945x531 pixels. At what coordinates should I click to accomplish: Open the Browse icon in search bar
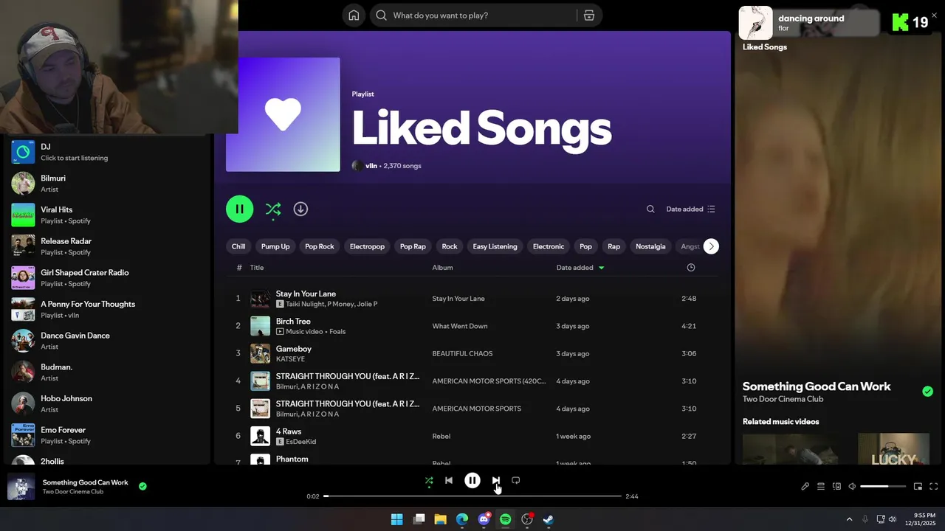589,15
